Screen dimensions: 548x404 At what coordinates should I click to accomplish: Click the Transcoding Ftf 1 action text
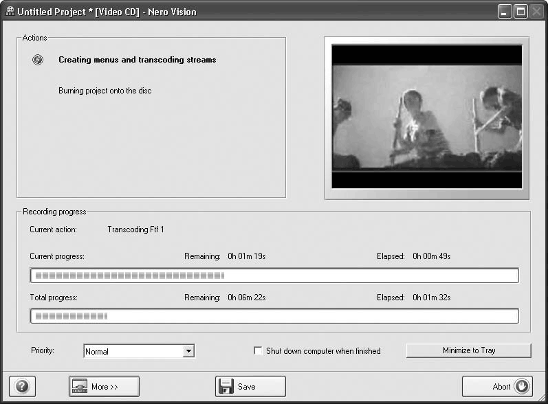click(x=135, y=229)
